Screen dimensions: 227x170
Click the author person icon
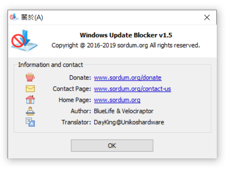coord(30,111)
